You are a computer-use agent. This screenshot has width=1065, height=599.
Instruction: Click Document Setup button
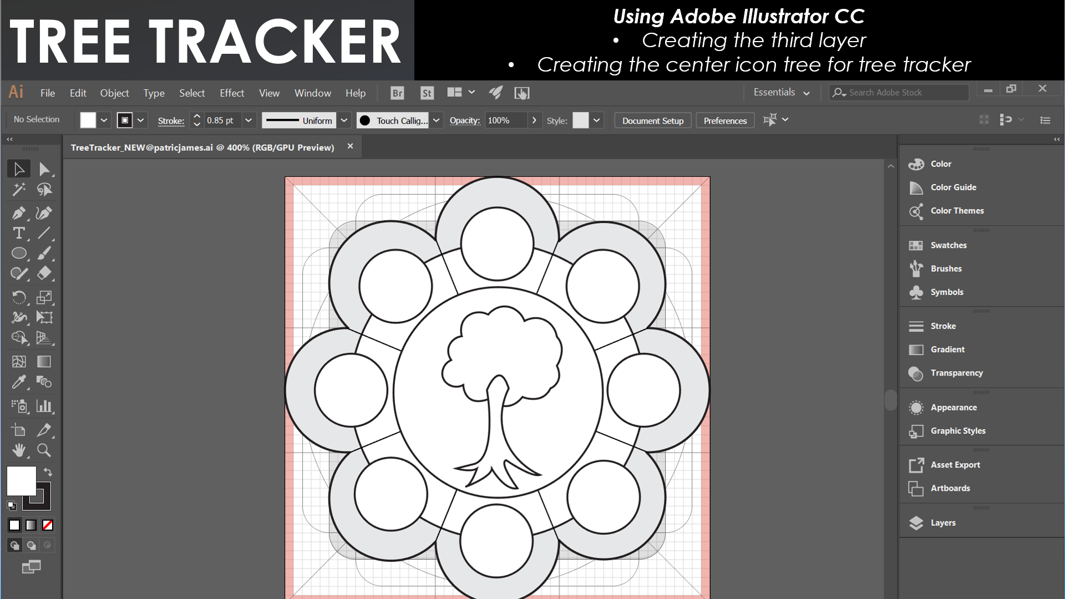pos(653,120)
